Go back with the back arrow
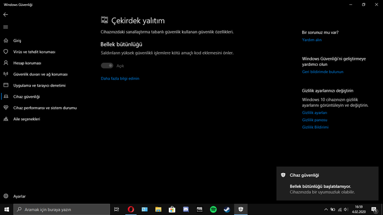 [6, 15]
